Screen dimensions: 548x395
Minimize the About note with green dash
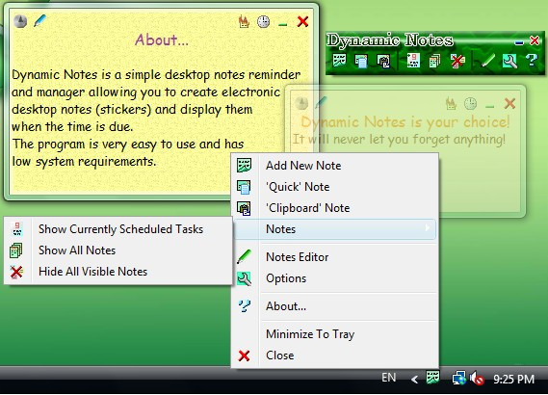(283, 24)
